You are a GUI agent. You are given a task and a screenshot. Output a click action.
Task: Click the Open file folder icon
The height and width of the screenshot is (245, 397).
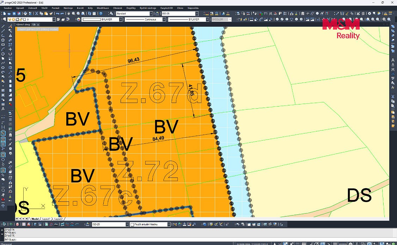click(x=9, y=14)
